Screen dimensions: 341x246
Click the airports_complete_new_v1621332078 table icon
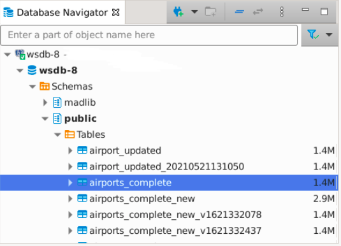[x=82, y=215]
